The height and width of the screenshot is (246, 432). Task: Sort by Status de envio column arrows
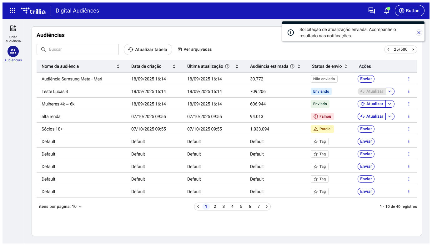click(x=346, y=66)
